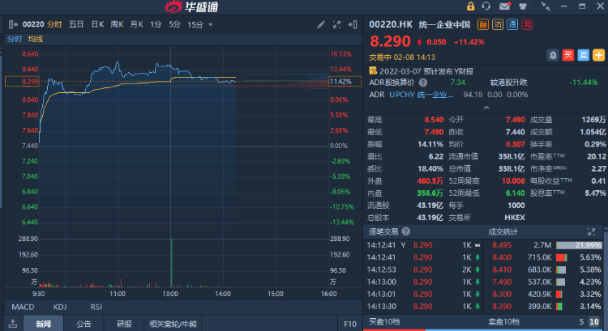Click the 竞 auction badge
The image size is (608, 331).
coord(527,25)
